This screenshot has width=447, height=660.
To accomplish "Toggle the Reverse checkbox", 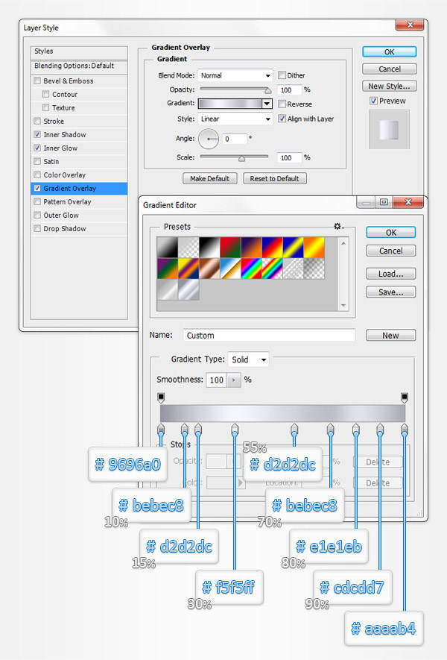I will pos(282,104).
